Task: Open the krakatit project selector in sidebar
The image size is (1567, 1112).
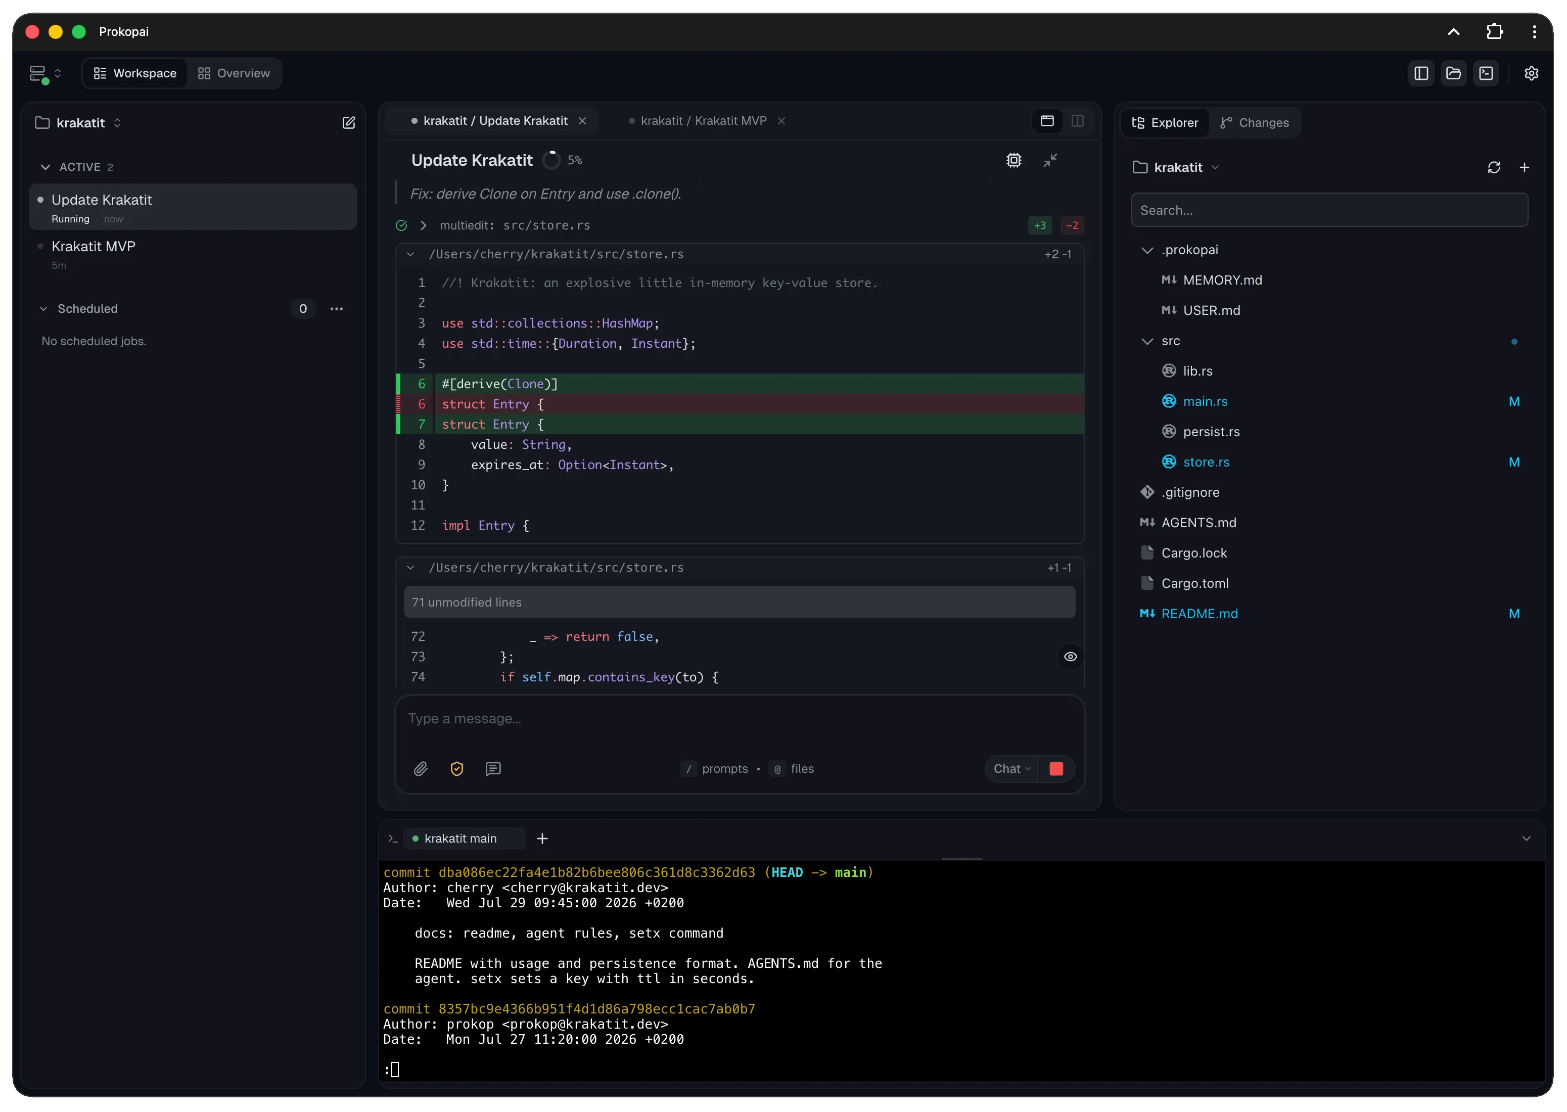Action: tap(79, 122)
